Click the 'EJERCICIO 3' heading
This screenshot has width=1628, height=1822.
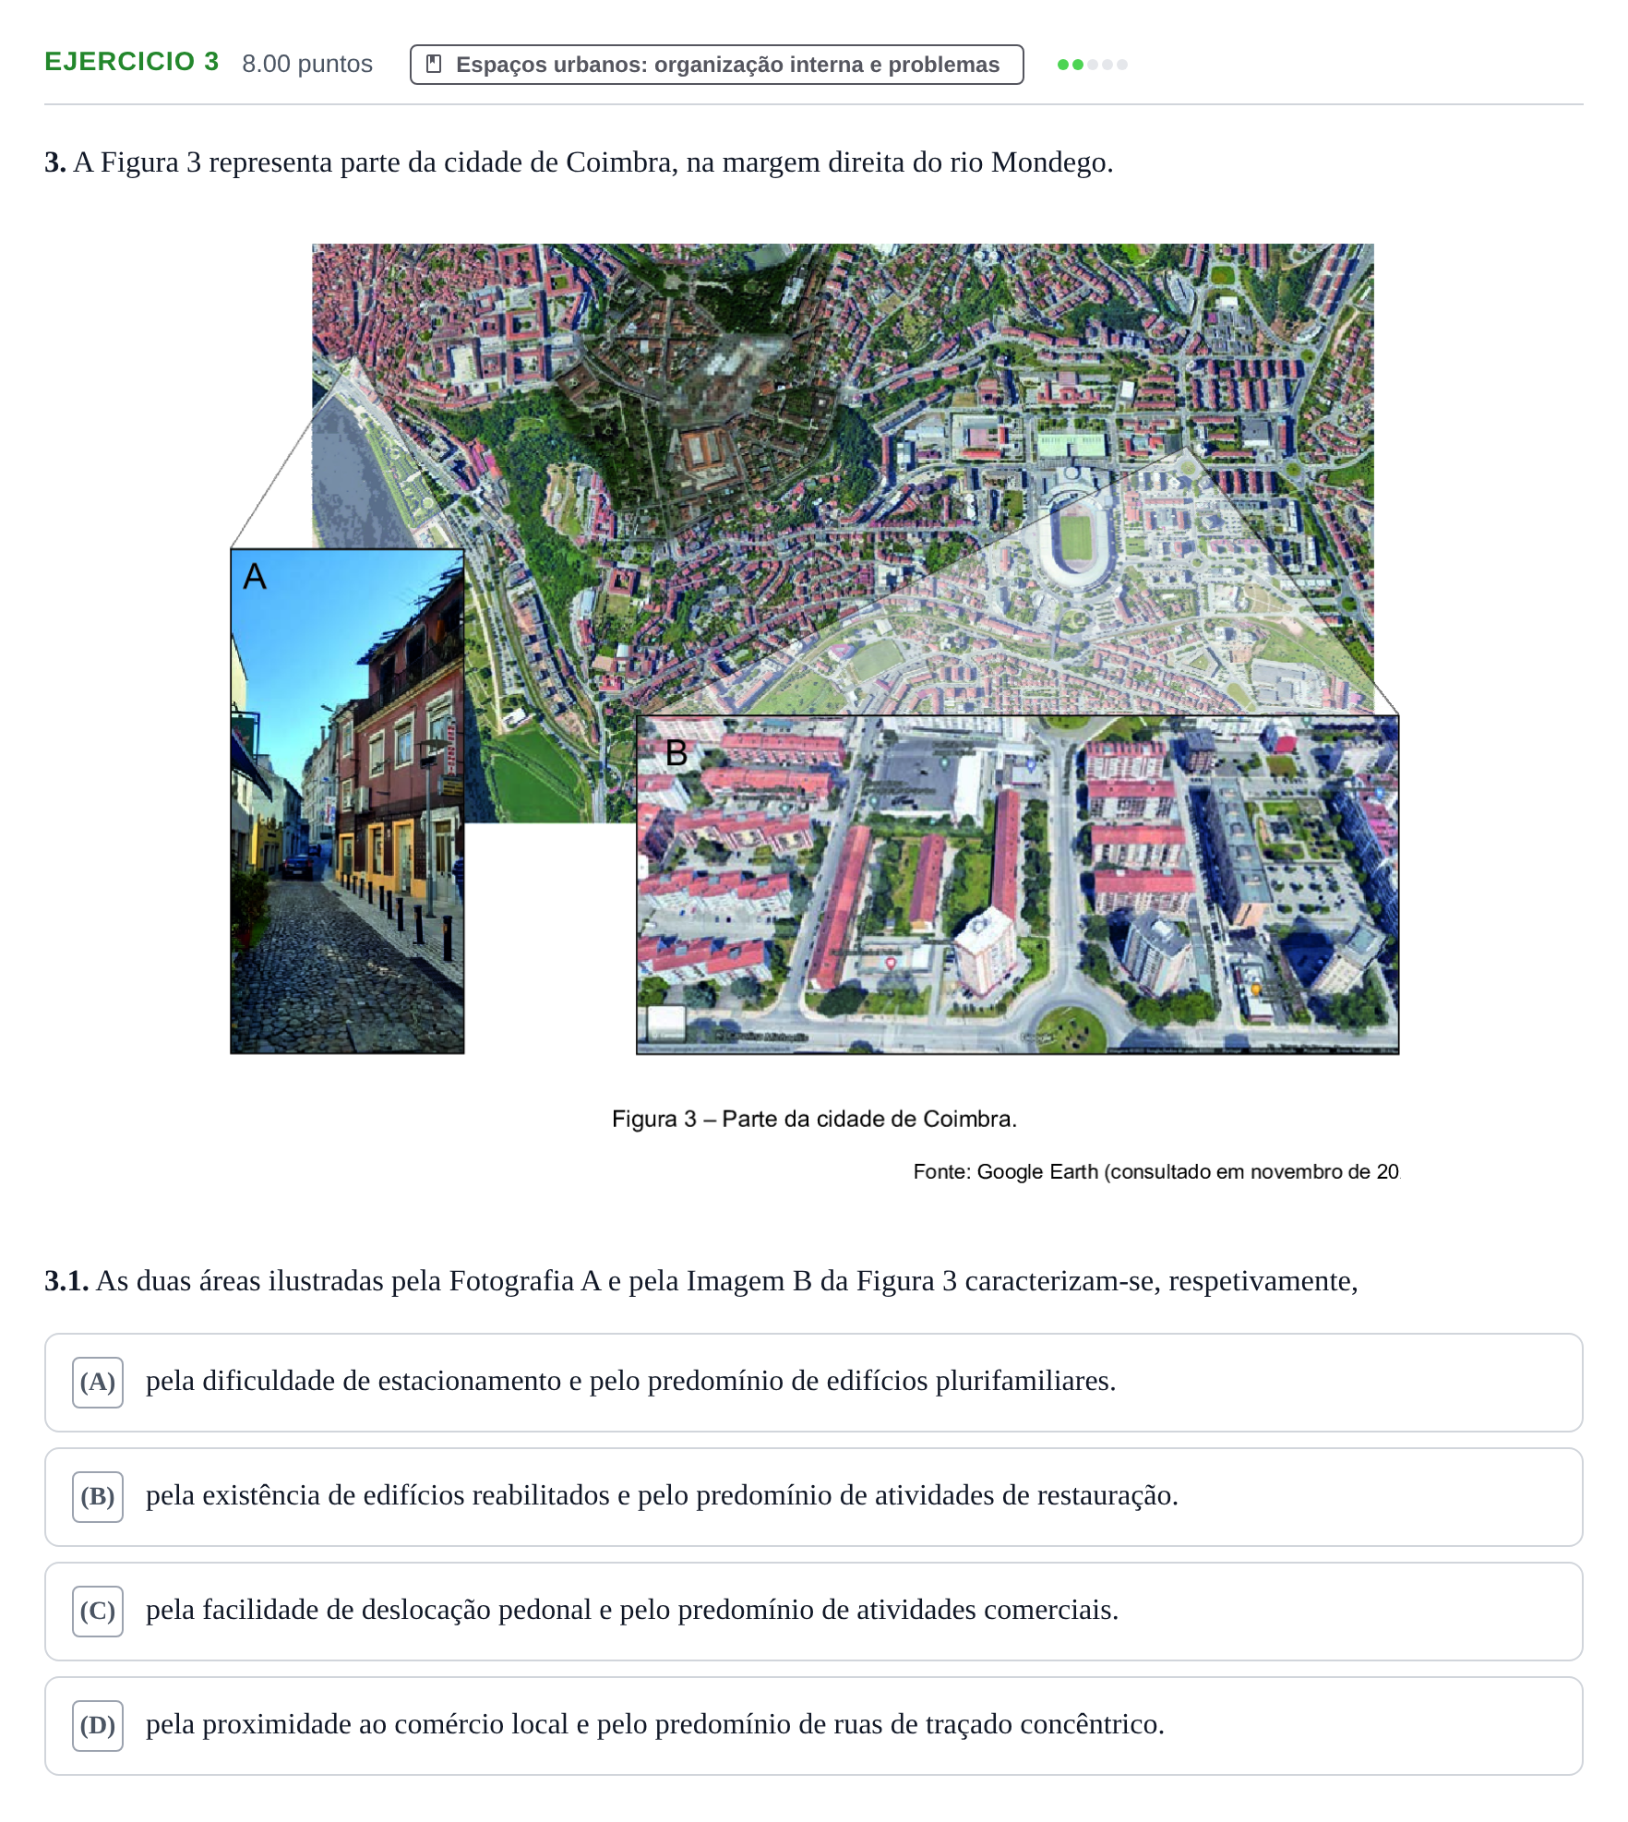pyautogui.click(x=132, y=62)
